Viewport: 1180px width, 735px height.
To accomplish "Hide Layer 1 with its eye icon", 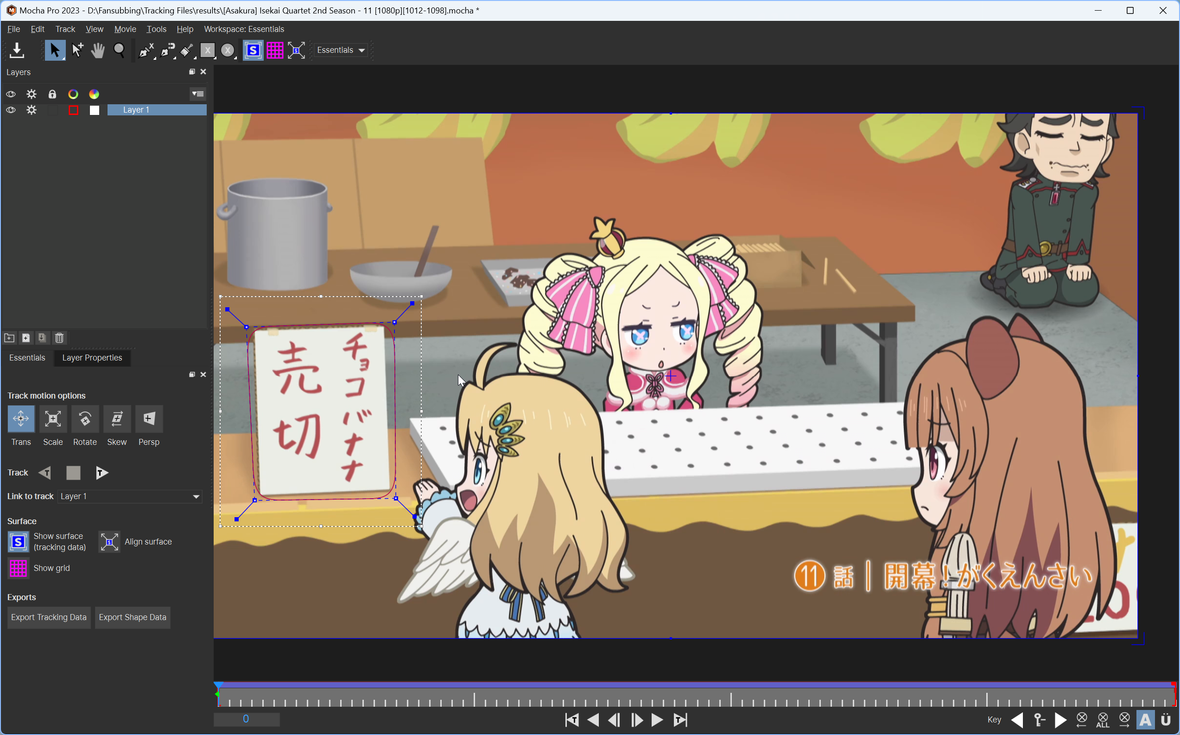I will [11, 110].
